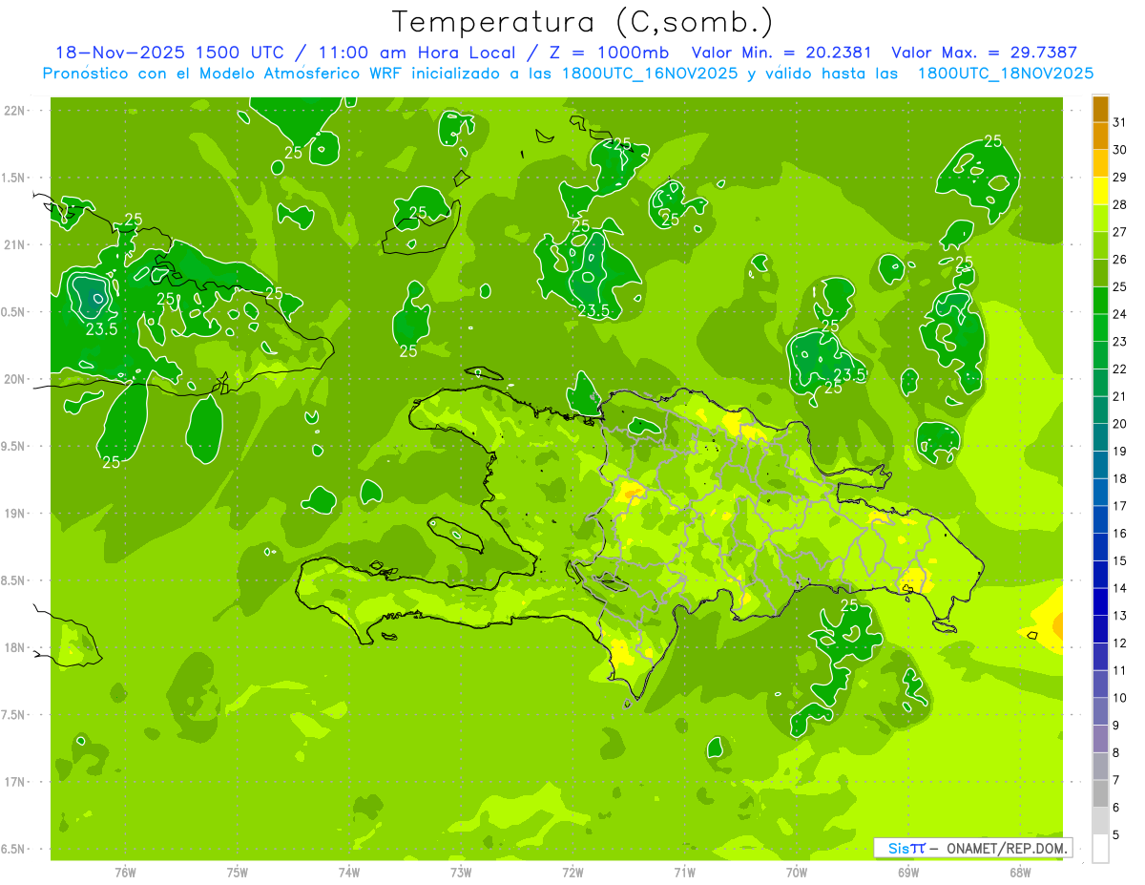1145x885 pixels.
Task: Pick the blue legend band between 15 and 16
Action: pos(1100,548)
